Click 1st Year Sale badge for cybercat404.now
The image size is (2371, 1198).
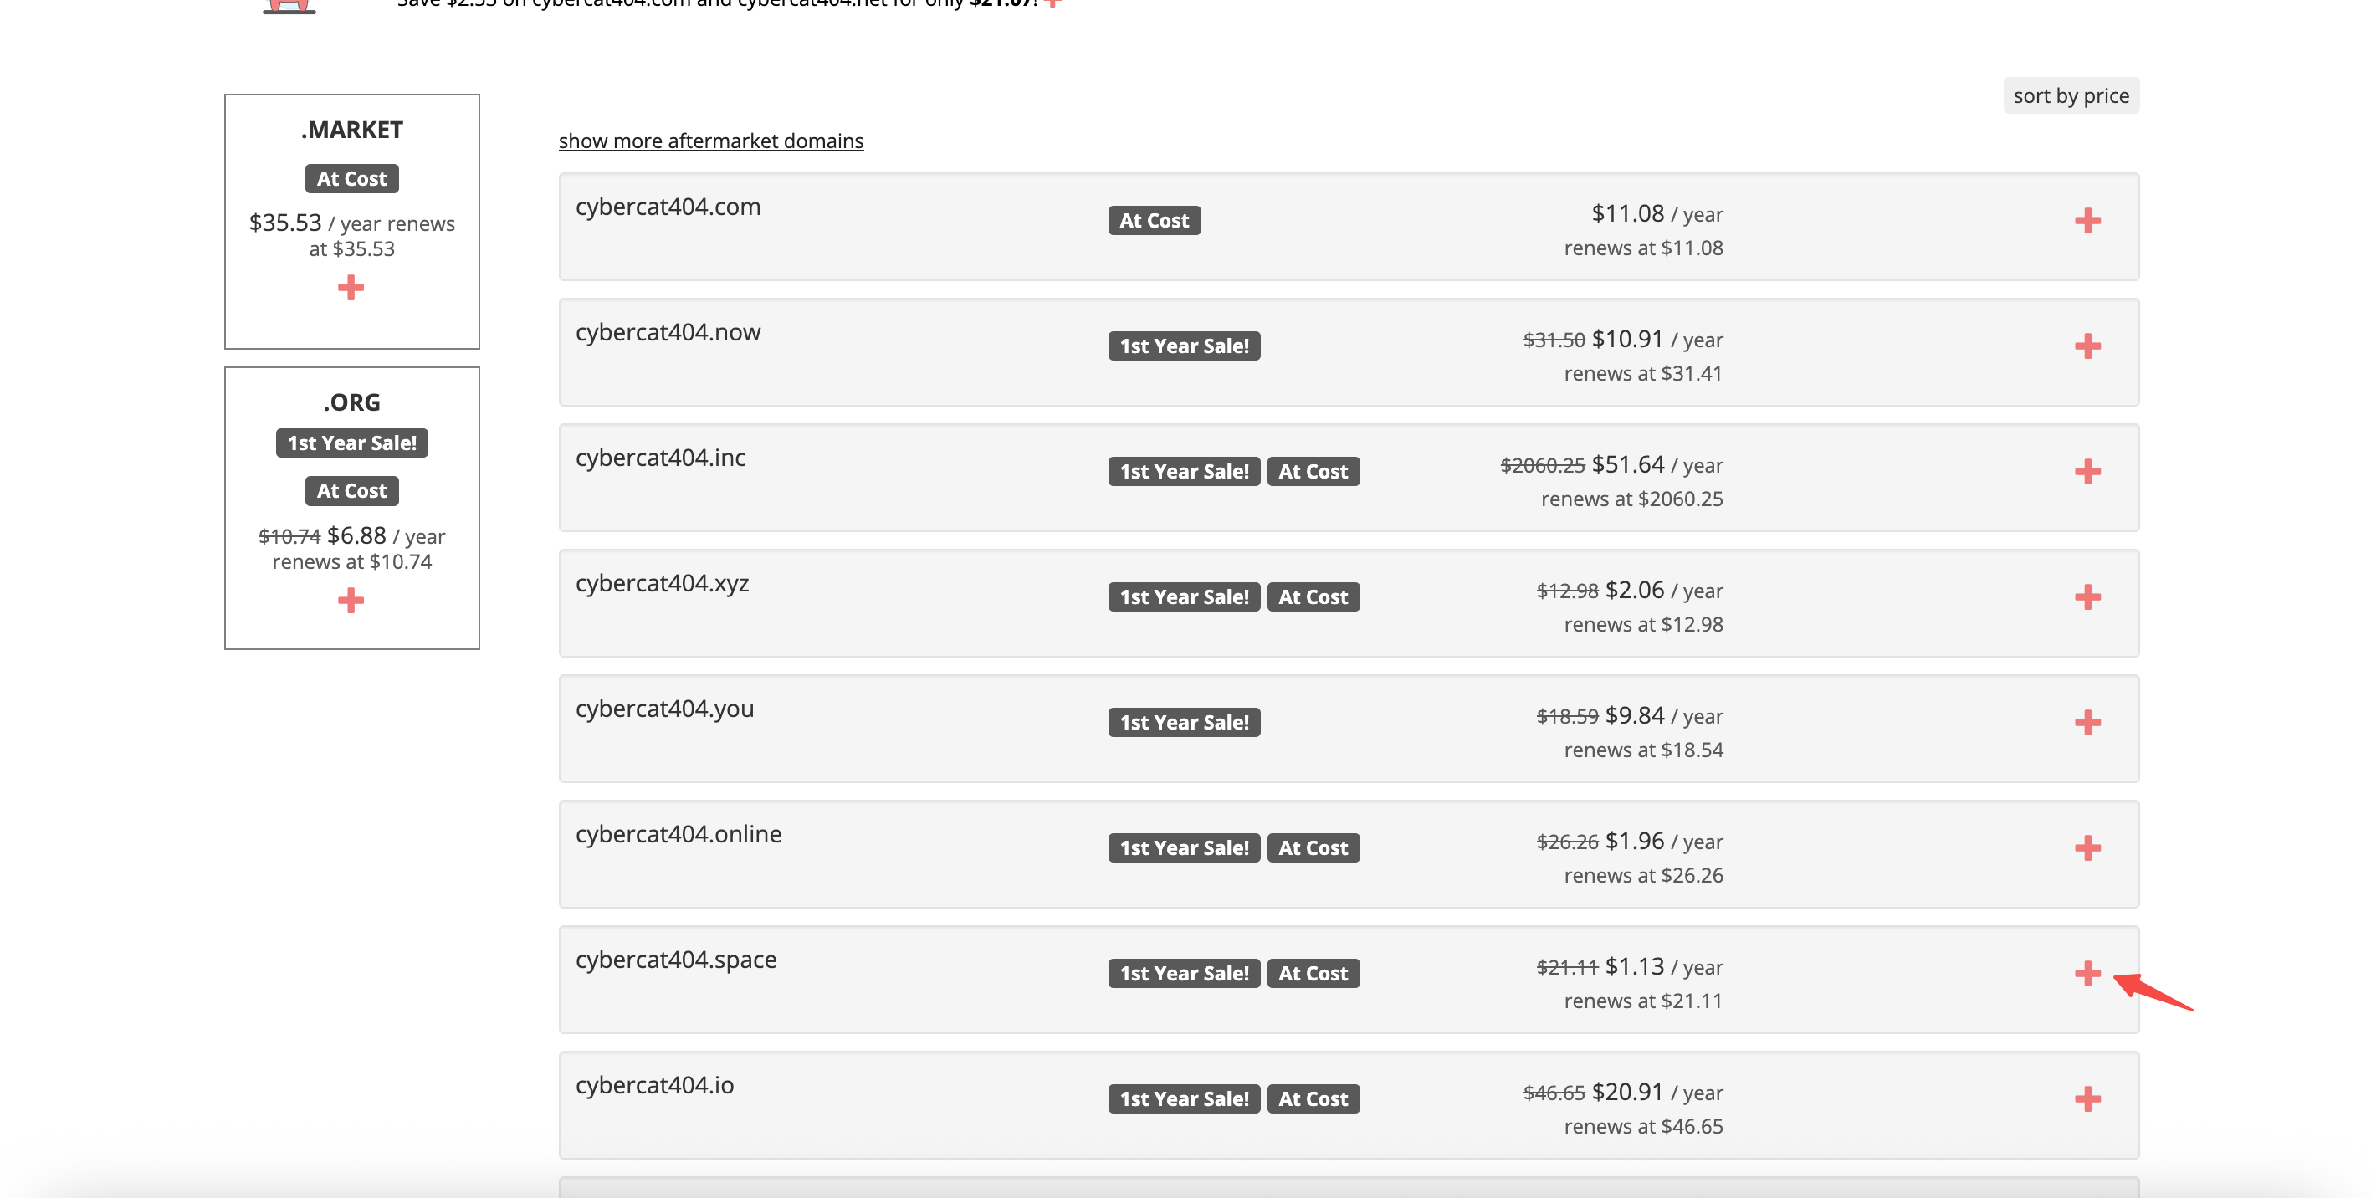[1183, 346]
